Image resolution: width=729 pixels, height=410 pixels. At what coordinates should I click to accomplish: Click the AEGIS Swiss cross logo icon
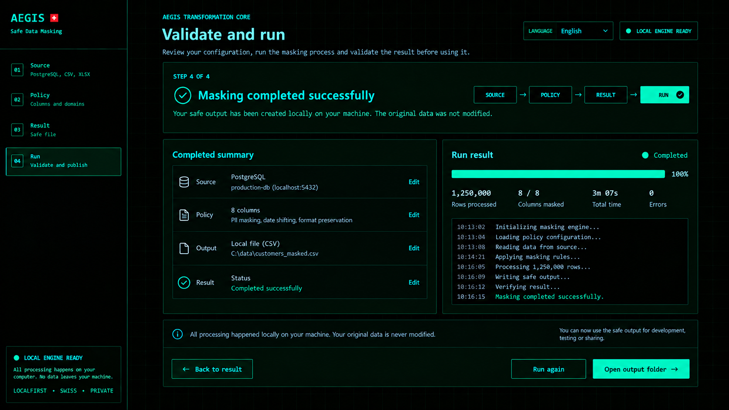[x=54, y=18]
